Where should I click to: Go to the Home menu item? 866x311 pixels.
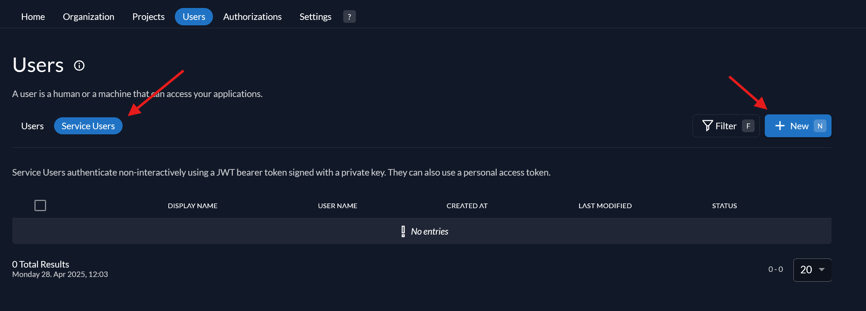tap(33, 17)
